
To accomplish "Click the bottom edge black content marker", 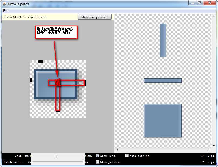I will point(58,111).
